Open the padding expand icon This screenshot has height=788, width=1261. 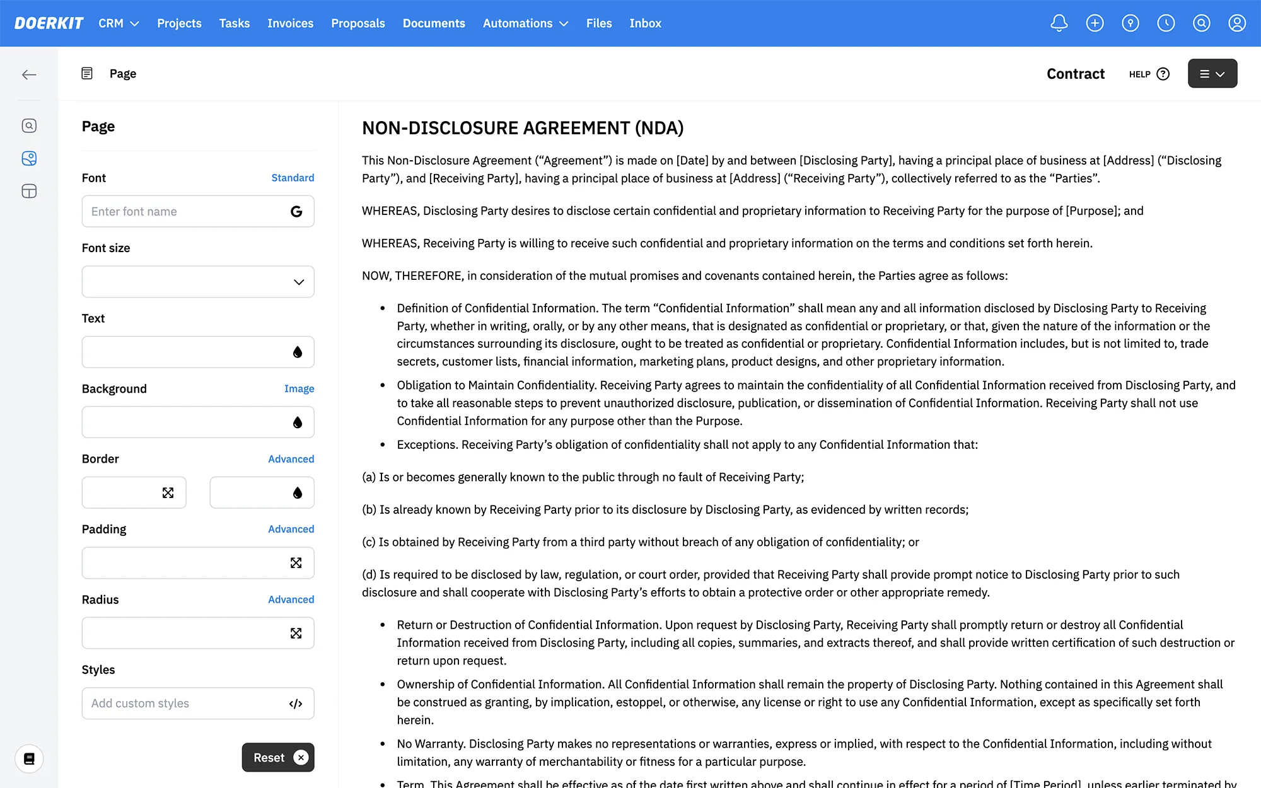[296, 563]
